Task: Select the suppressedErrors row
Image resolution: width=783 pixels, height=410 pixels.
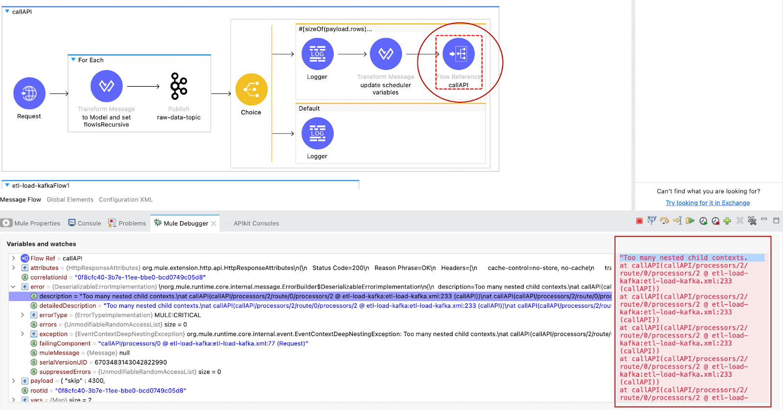Action: pos(310,372)
